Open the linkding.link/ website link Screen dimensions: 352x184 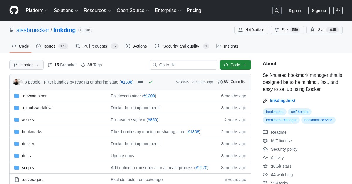pyautogui.click(x=282, y=100)
